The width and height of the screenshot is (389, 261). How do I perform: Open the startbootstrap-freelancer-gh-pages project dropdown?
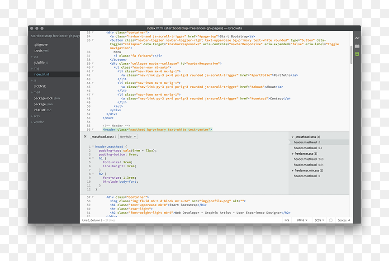[55, 36]
